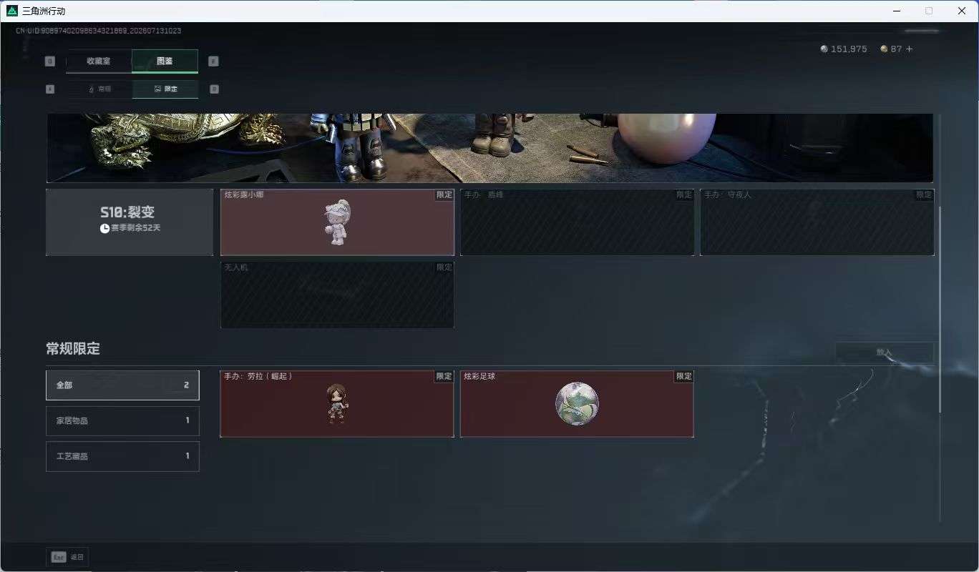The width and height of the screenshot is (979, 572).
Task: Click the CN-UID text at top left
Action: [98, 31]
